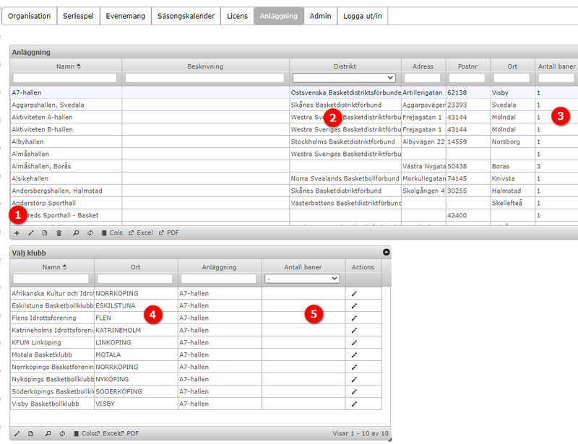Switch to the Seriespel tab
This screenshot has height=444, width=578.
pos(78,16)
